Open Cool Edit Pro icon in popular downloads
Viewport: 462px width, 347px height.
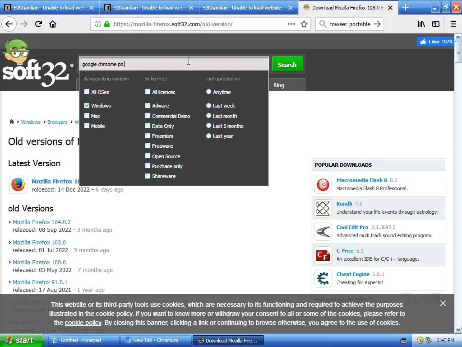pos(323,232)
